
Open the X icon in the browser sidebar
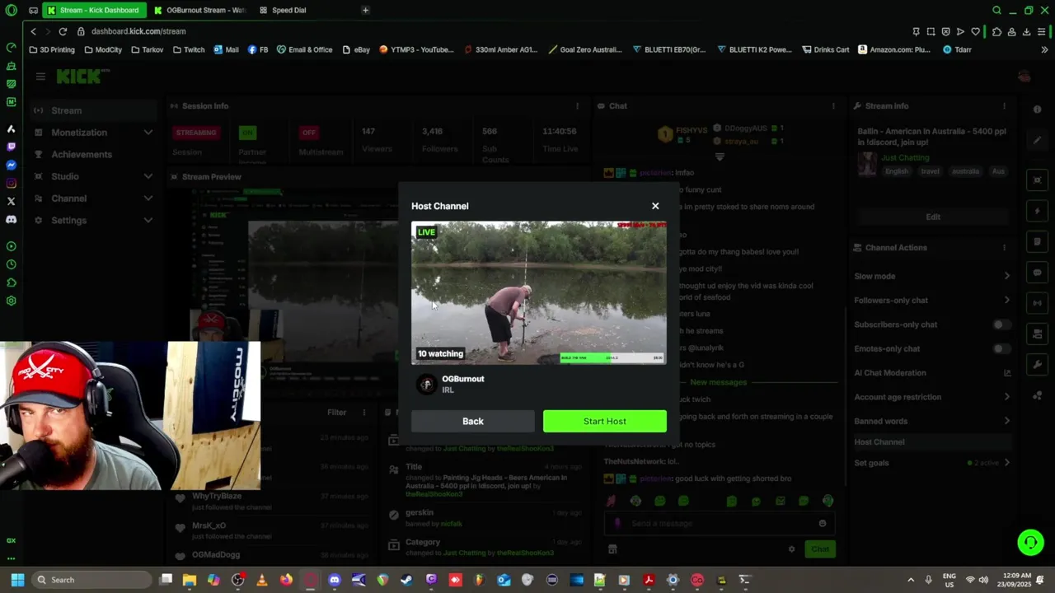coord(11,202)
